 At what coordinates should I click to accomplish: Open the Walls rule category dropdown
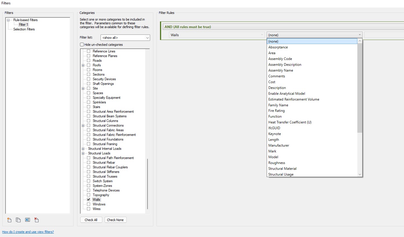pos(262,34)
